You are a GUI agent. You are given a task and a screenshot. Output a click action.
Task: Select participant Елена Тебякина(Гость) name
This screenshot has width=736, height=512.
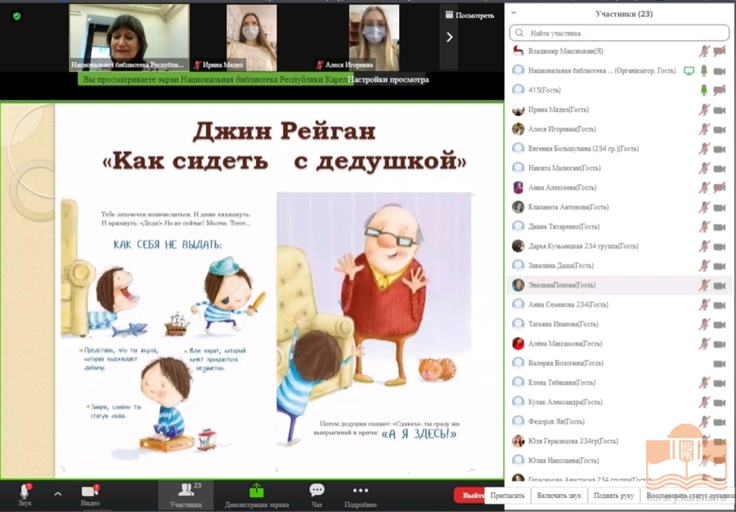click(x=562, y=383)
